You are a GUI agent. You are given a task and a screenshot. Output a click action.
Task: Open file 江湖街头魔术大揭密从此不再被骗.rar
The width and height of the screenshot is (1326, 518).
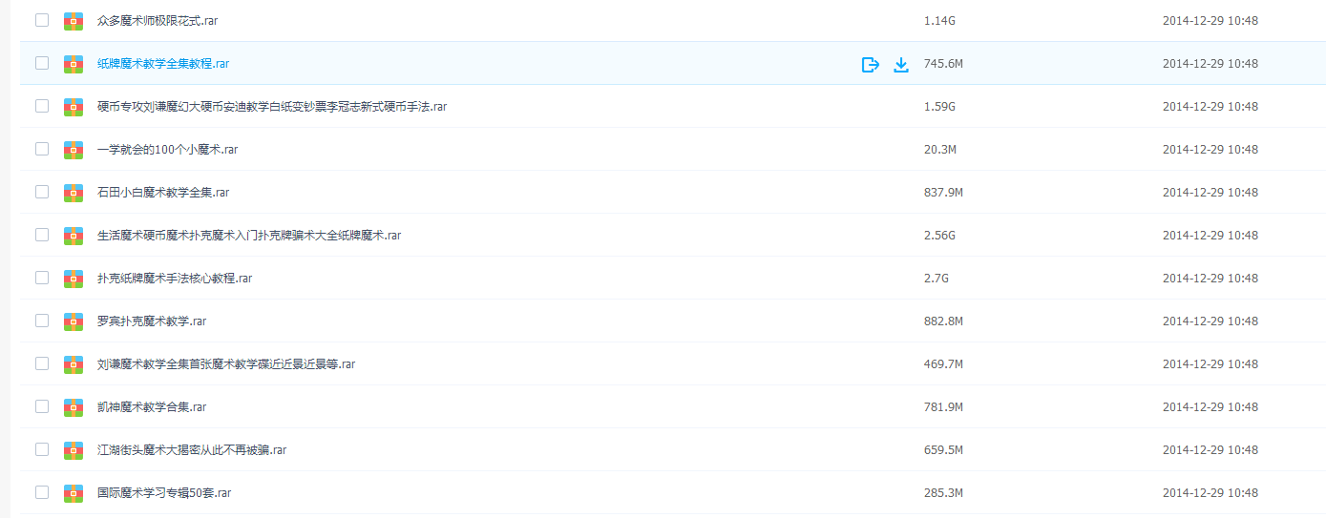click(192, 450)
